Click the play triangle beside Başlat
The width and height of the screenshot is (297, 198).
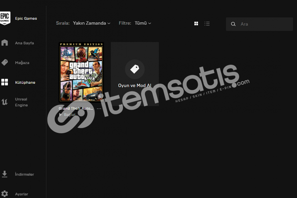(61, 115)
